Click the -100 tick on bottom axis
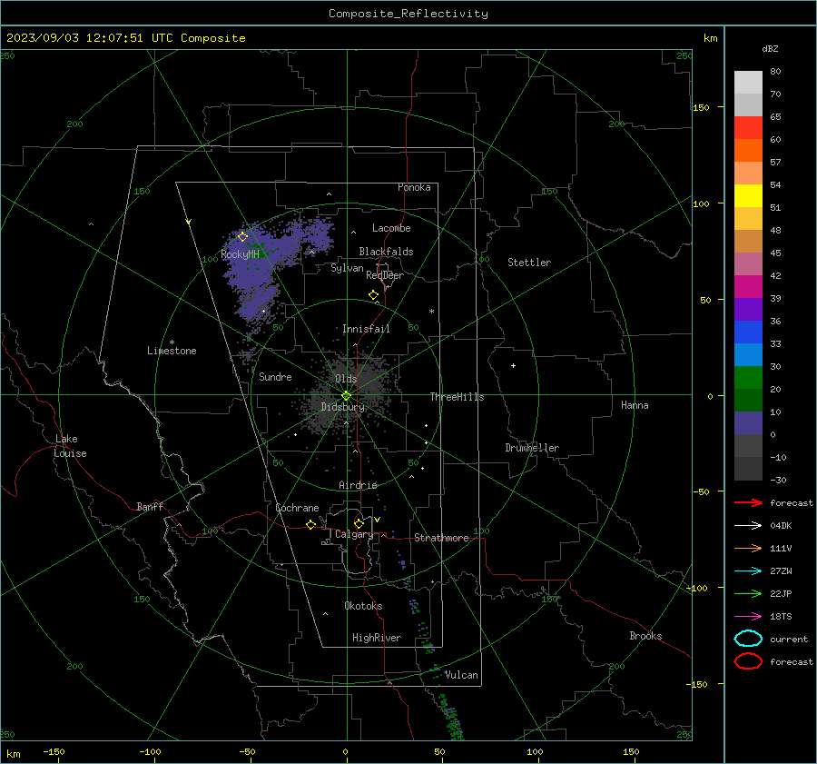 click(x=150, y=751)
